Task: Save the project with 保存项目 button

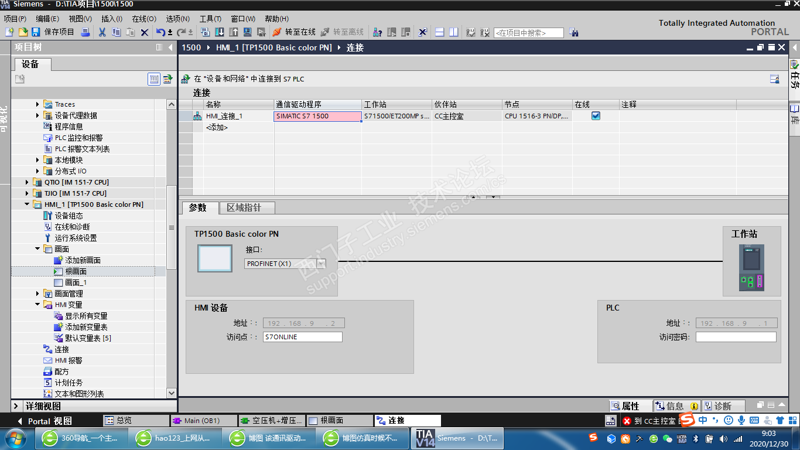Action: [53, 32]
